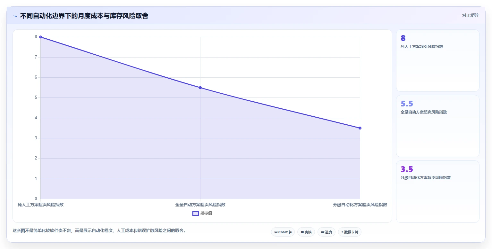Click the lightning icon beside the title
This screenshot has width=492, height=249.
pos(15,16)
